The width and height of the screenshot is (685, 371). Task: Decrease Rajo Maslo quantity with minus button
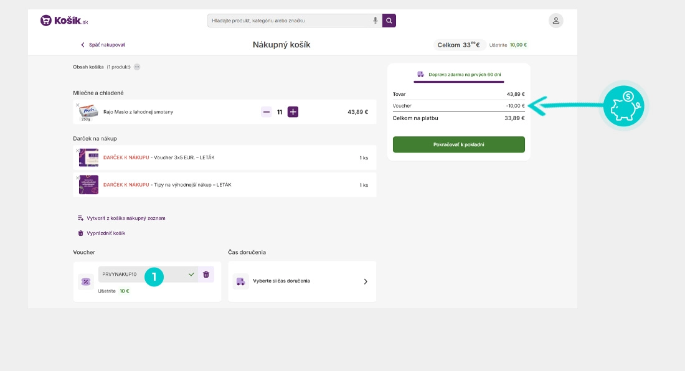tap(266, 112)
